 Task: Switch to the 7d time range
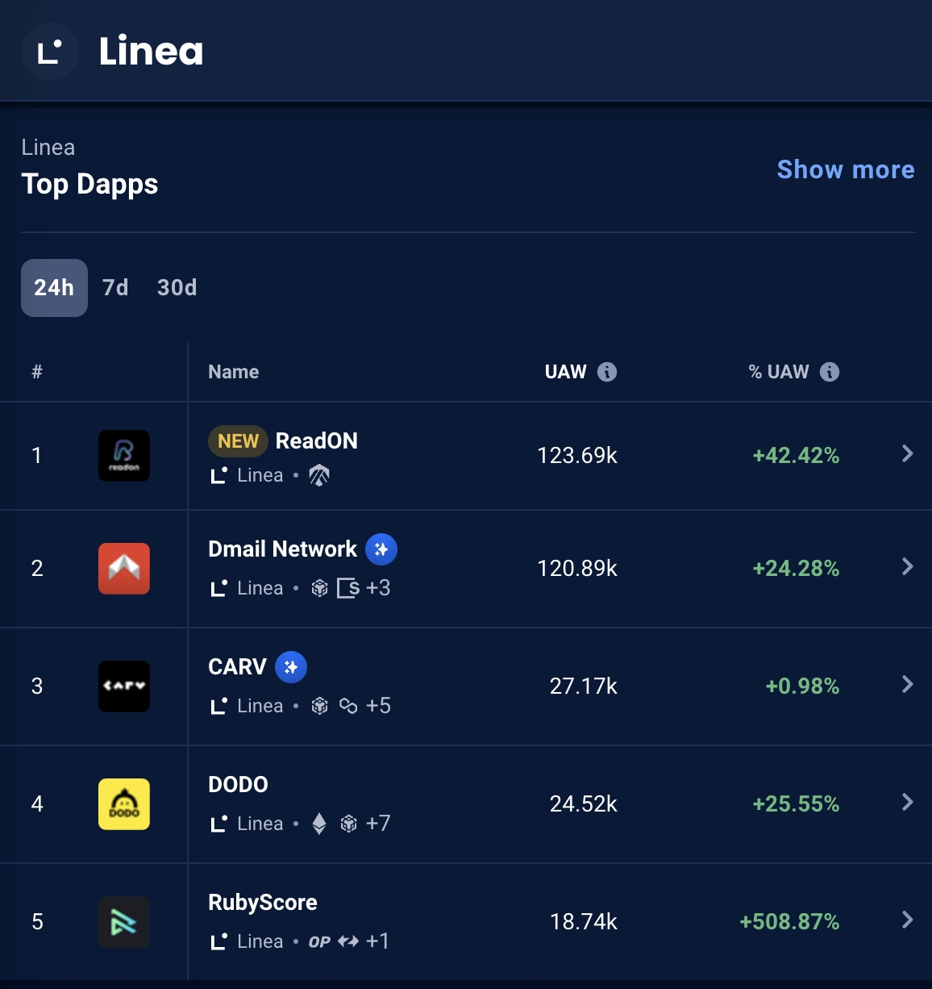115,288
